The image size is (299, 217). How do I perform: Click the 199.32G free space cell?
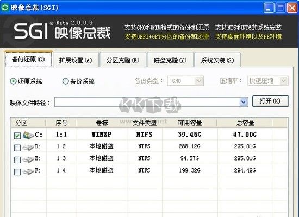click(190, 170)
